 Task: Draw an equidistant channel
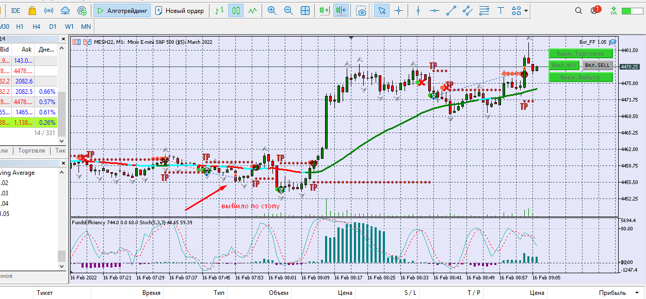pyautogui.click(x=467, y=10)
